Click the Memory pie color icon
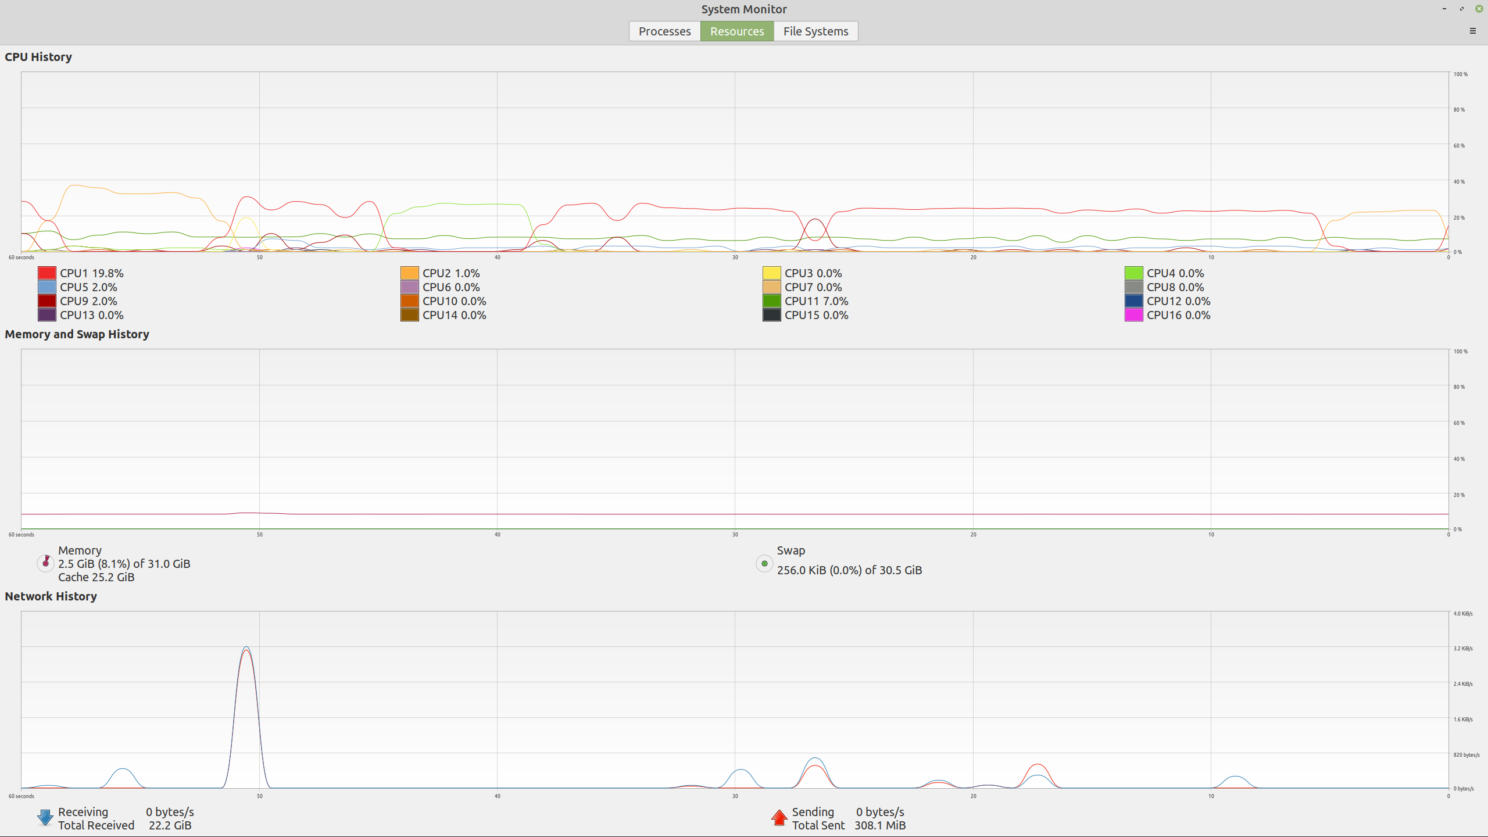The width and height of the screenshot is (1488, 837). tap(45, 563)
